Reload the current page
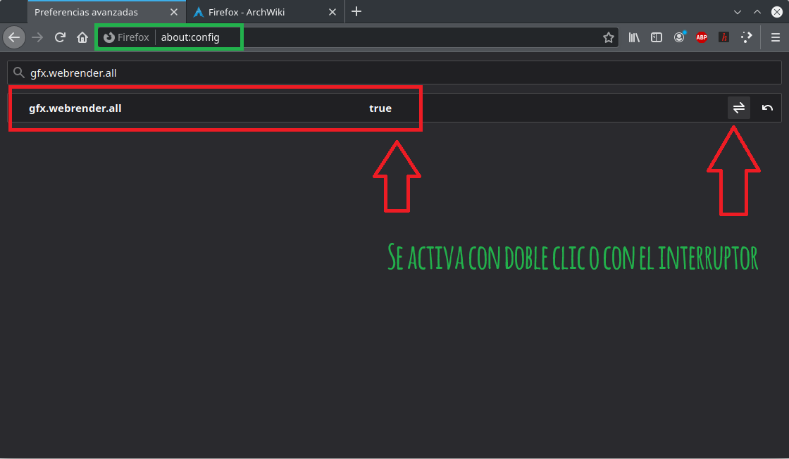This screenshot has width=789, height=459. [60, 37]
